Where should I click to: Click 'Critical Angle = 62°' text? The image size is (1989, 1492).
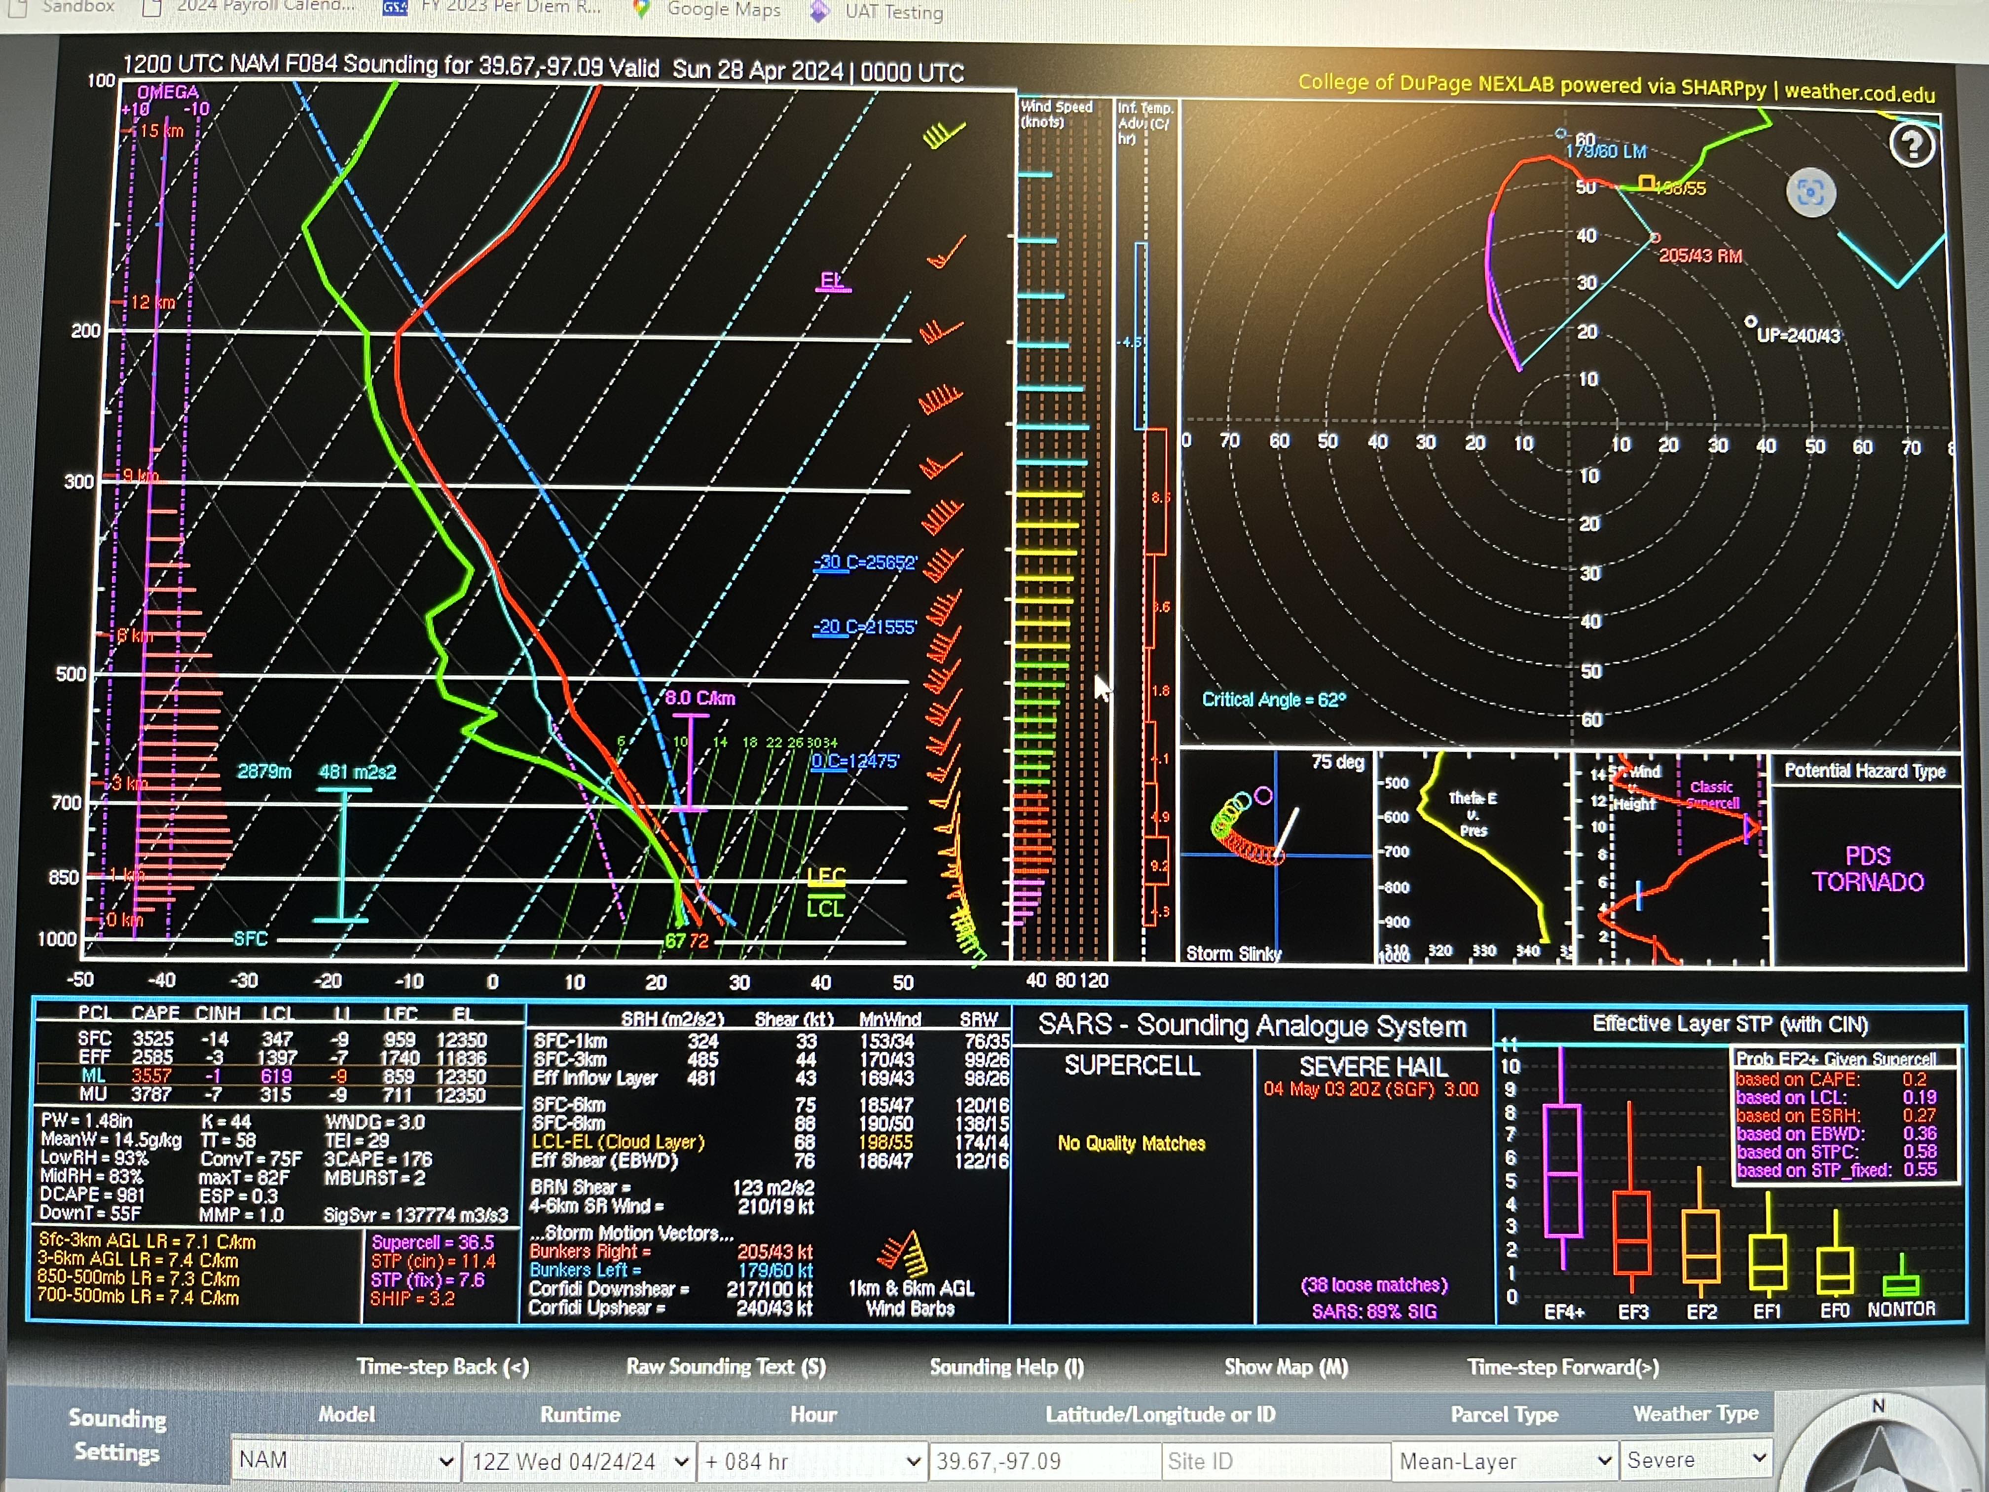1274,700
